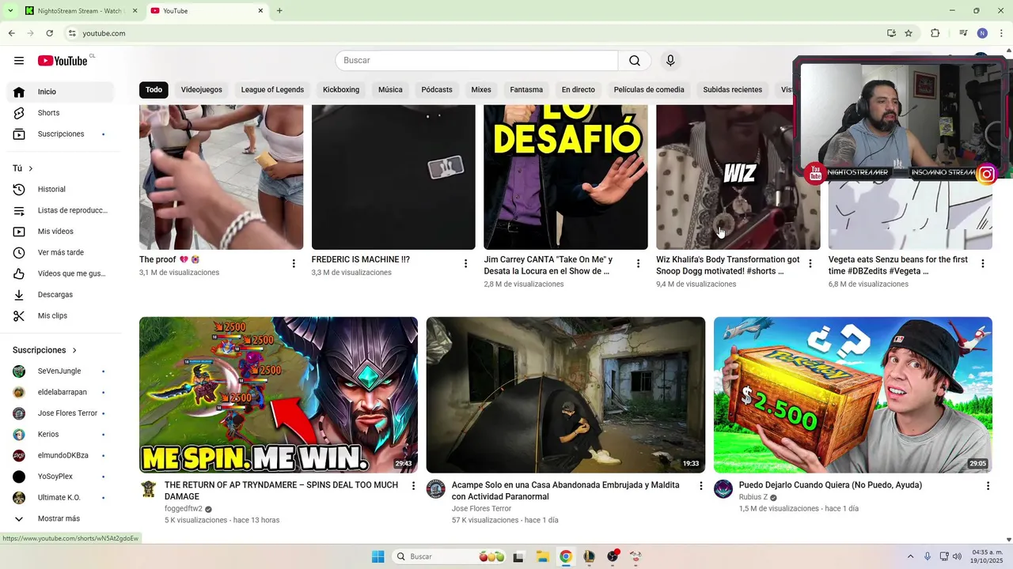Open Suscripciones in the sidebar
The width and height of the screenshot is (1013, 569).
60,134
